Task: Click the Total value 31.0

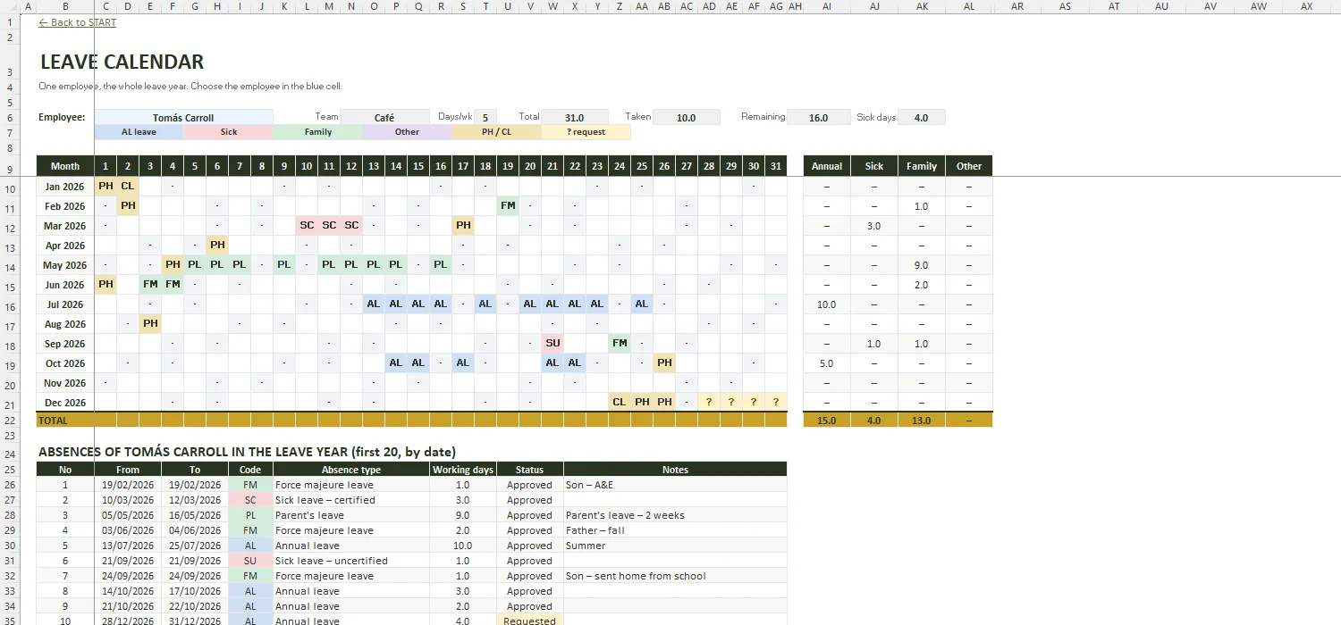Action: coord(575,118)
